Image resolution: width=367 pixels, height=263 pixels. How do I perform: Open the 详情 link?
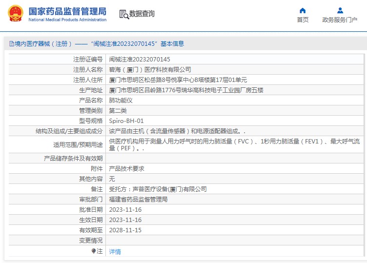115,252
